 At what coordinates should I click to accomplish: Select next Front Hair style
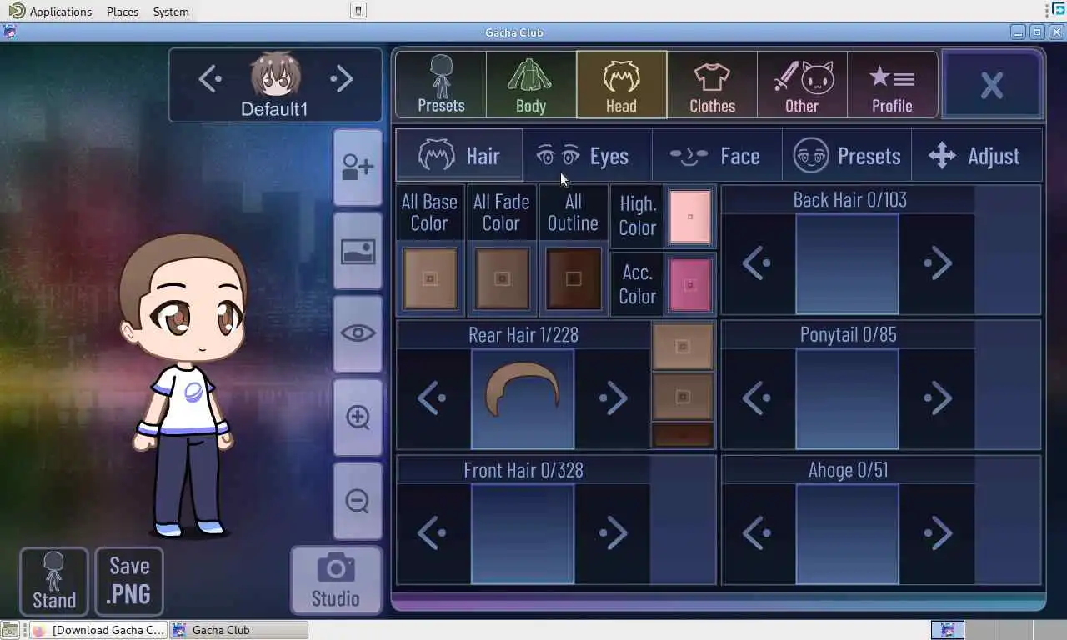click(614, 533)
